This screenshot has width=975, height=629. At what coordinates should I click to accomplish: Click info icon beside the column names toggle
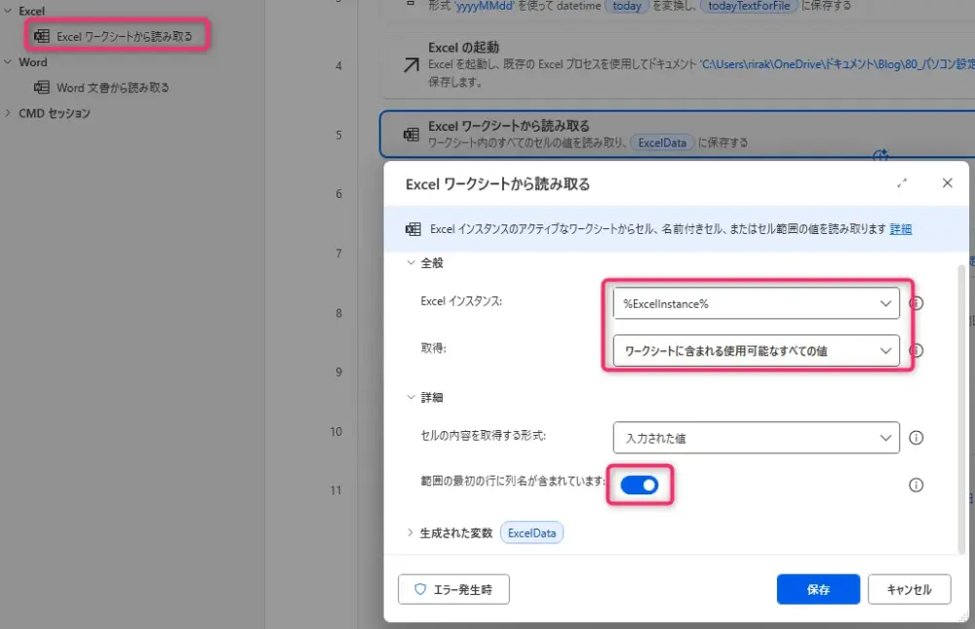pyautogui.click(x=916, y=485)
